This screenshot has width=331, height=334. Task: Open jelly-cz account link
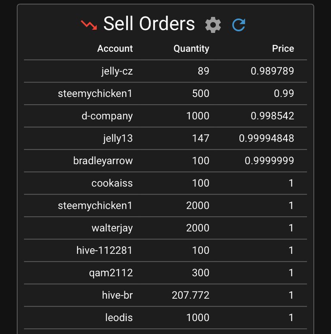click(117, 71)
